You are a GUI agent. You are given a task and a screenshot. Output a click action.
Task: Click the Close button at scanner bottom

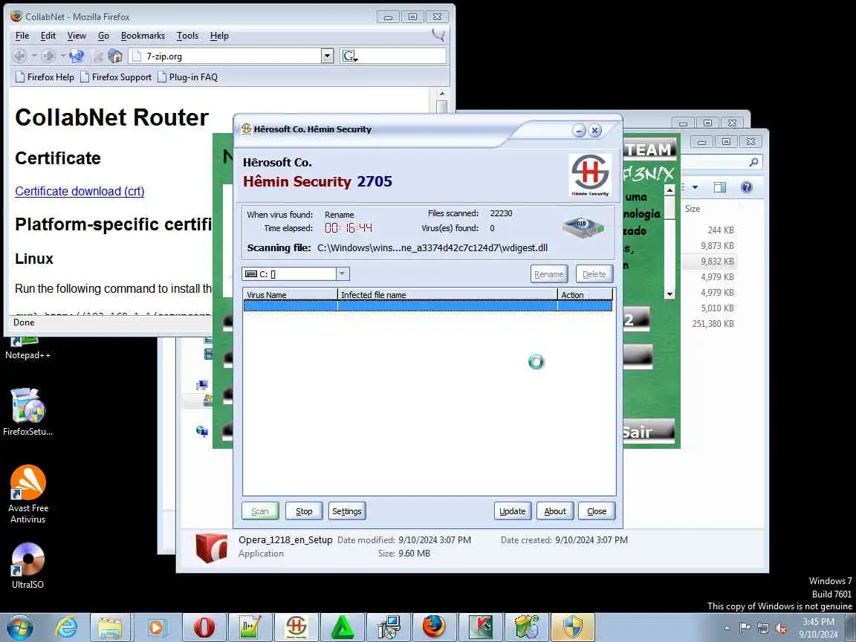[x=597, y=511]
